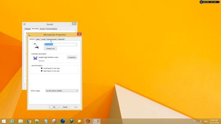This screenshot has width=221, height=124.
Task: Close the Microphone Properties dialog
Action: 79,34
